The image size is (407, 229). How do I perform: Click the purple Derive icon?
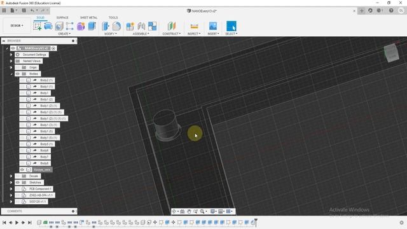(x=81, y=26)
